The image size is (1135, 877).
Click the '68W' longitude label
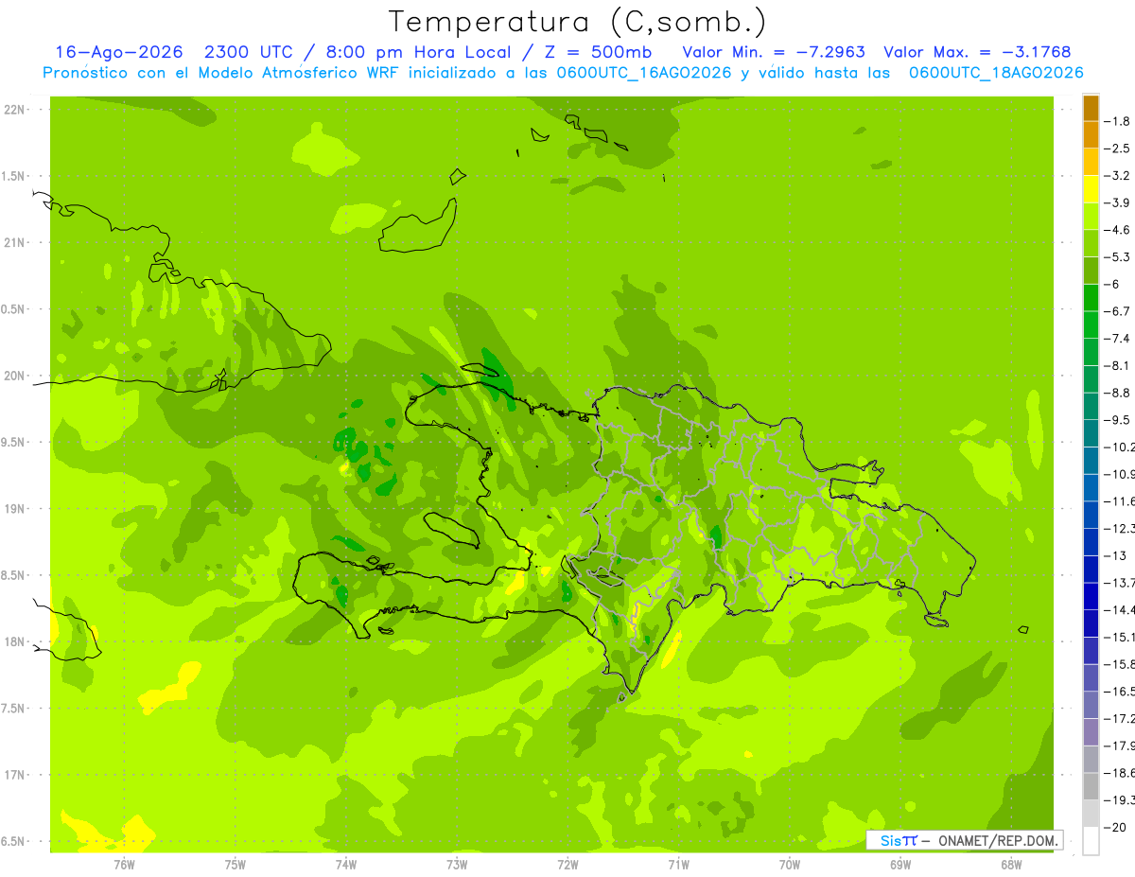pos(1011,865)
